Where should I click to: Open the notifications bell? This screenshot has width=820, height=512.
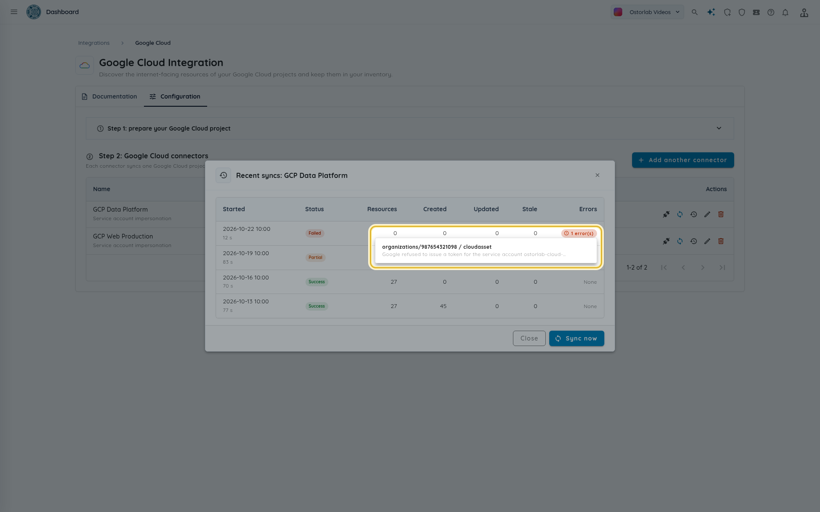click(785, 12)
